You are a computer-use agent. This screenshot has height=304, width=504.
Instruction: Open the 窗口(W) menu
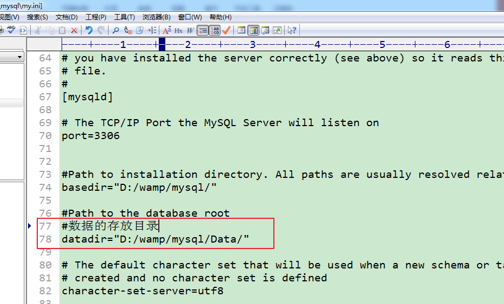190,17
